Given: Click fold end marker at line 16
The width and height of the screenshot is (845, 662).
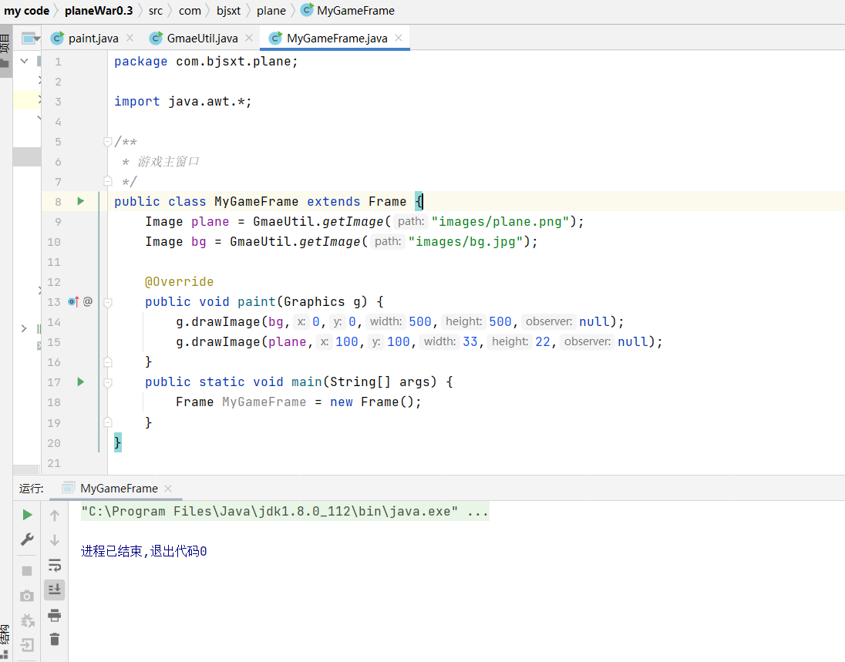Looking at the screenshot, I should [108, 362].
